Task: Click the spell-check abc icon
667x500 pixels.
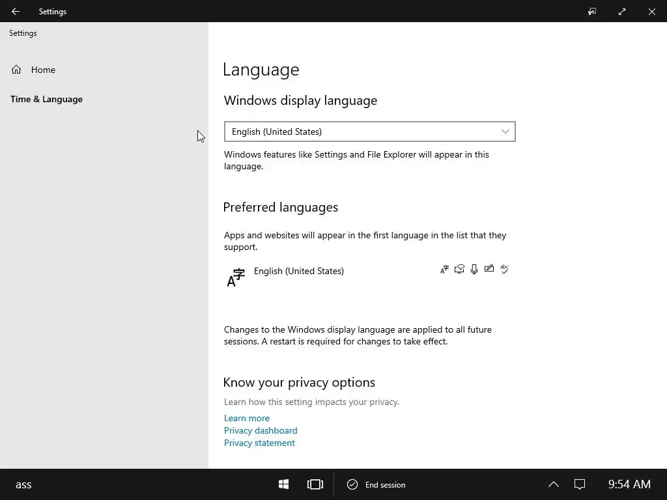Action: click(x=504, y=269)
